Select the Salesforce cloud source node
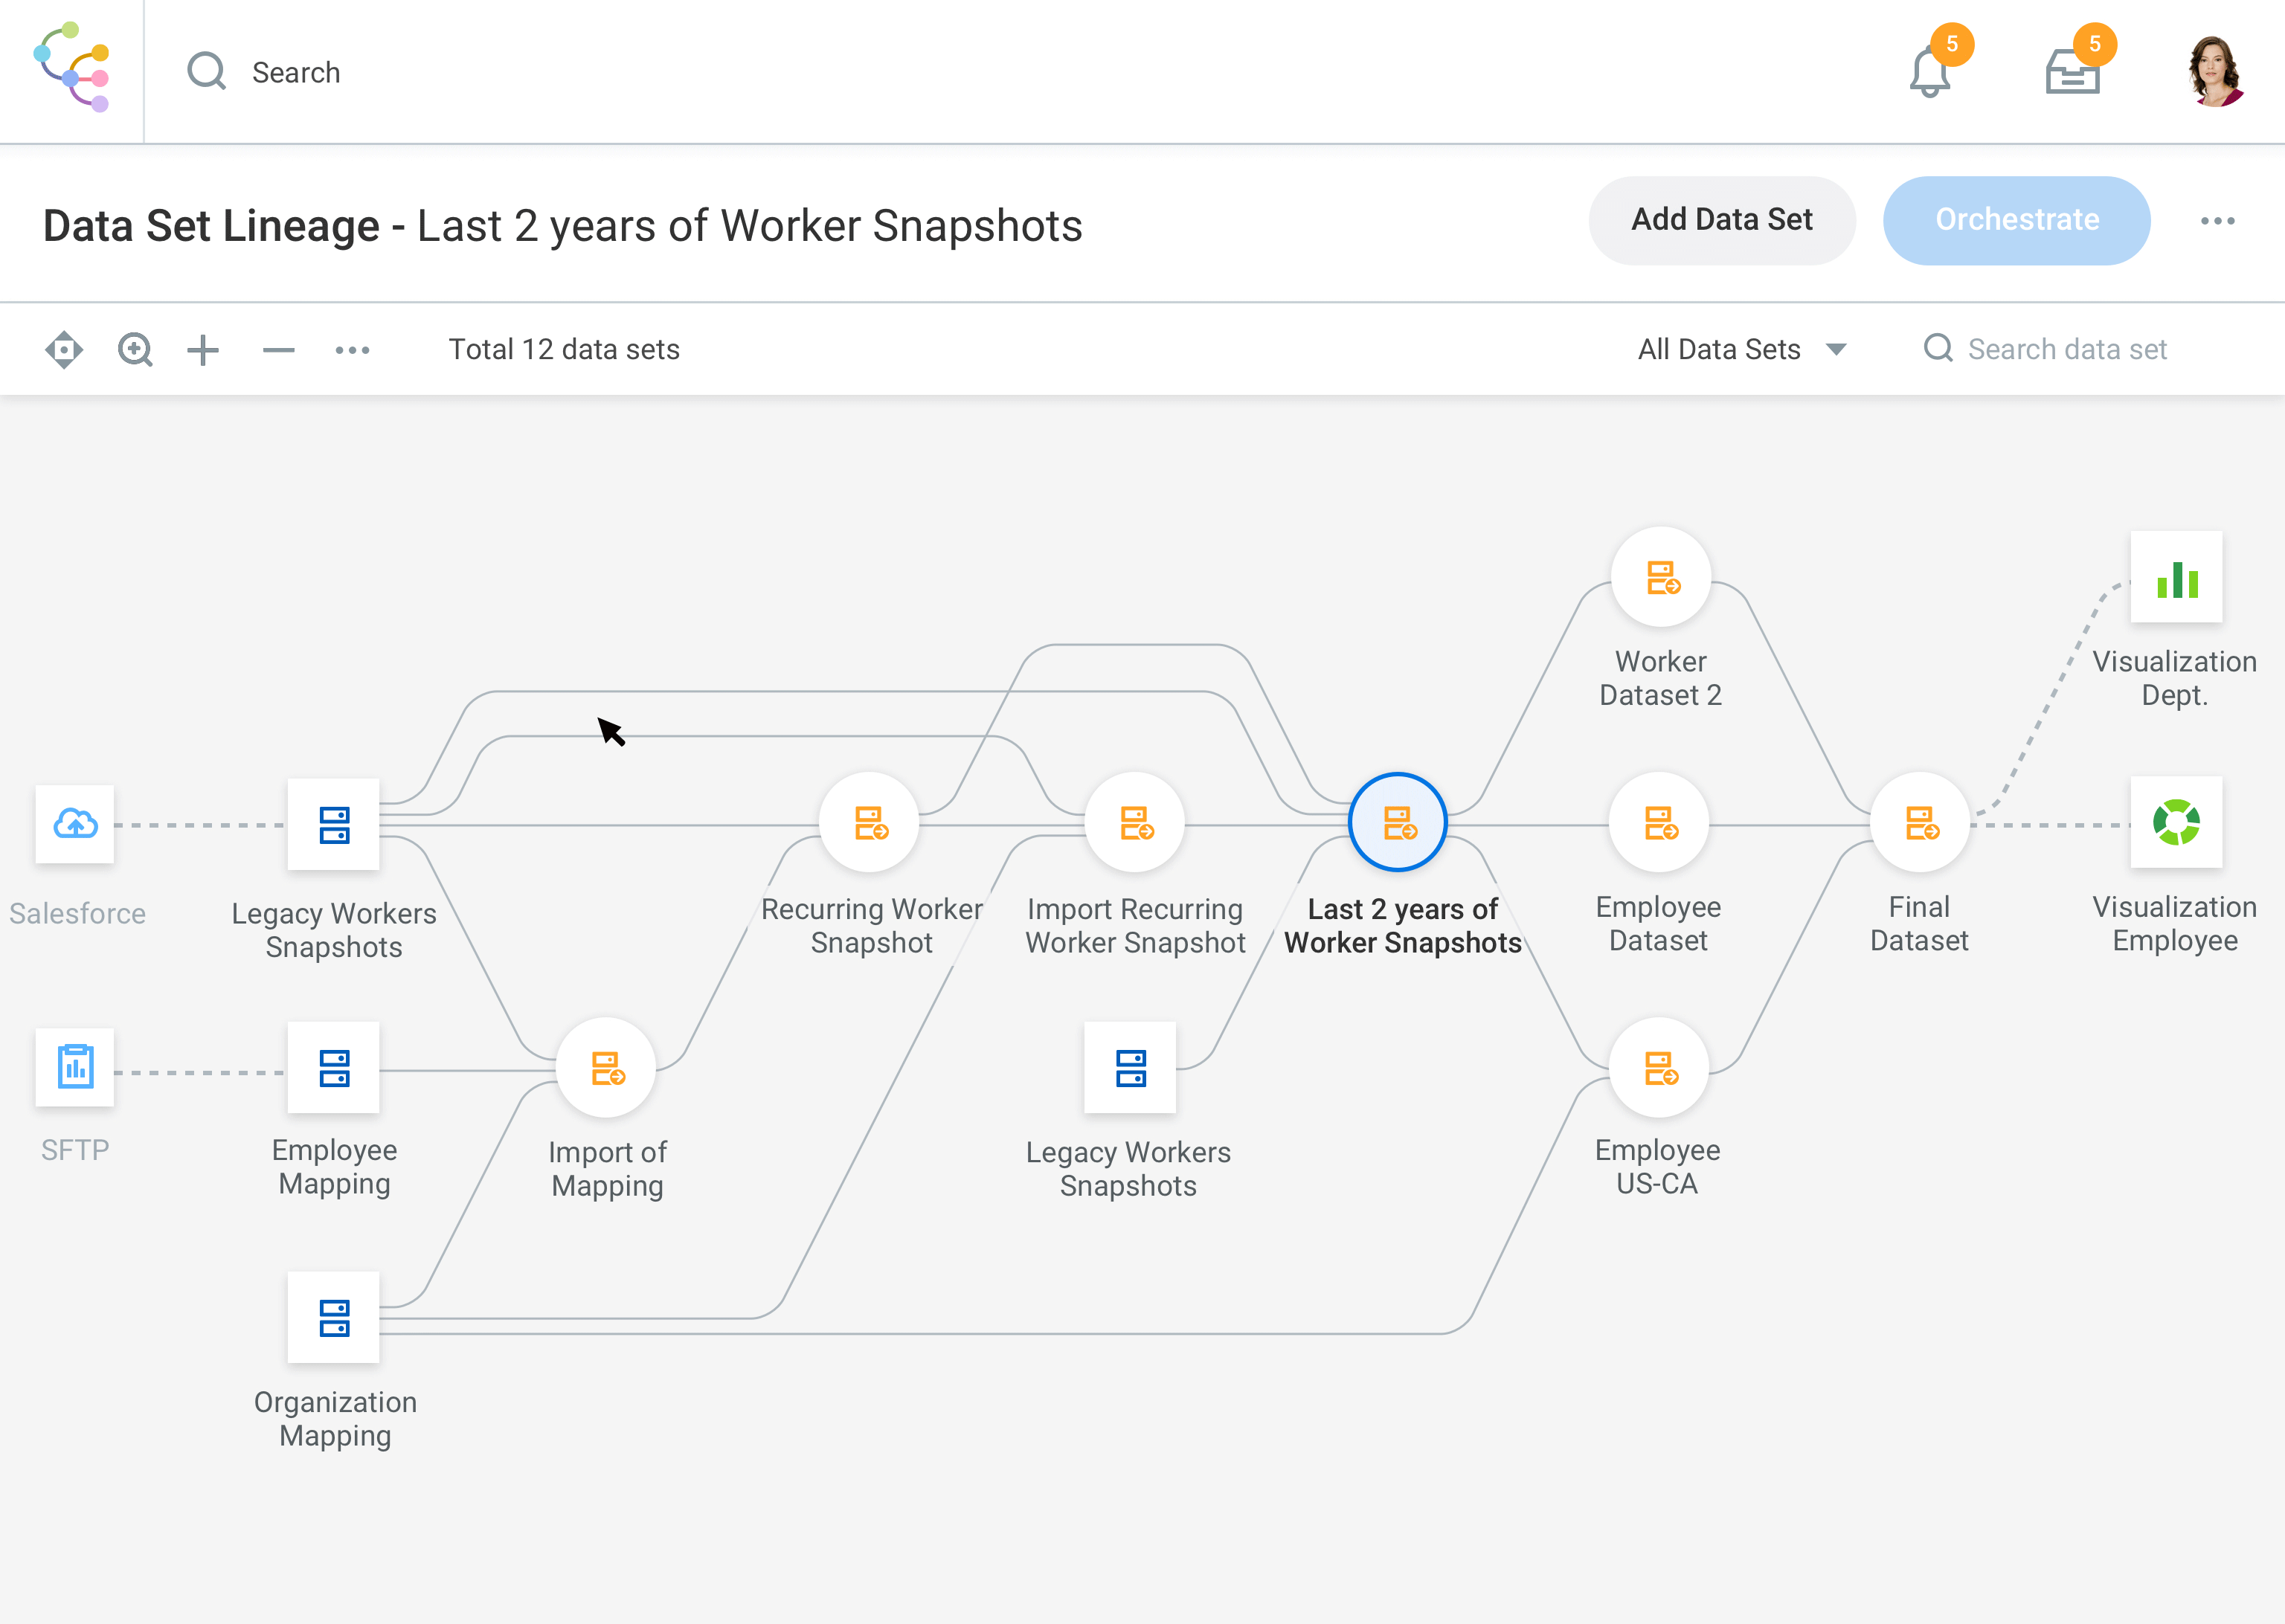 pos(75,824)
